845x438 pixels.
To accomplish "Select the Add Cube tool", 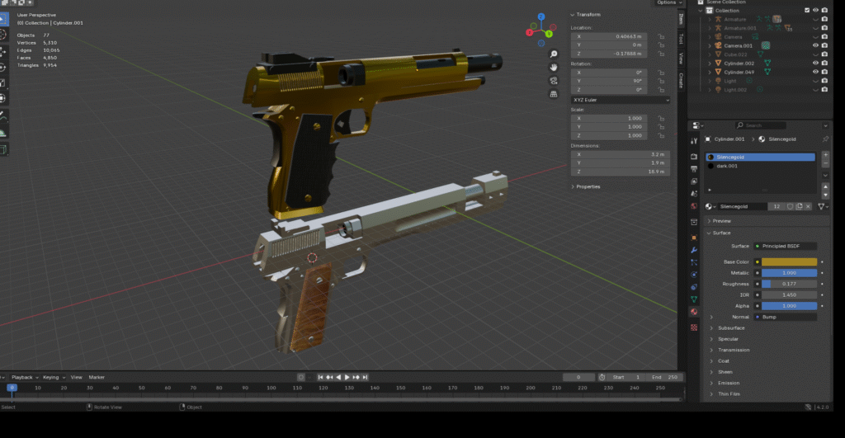I will 3,149.
